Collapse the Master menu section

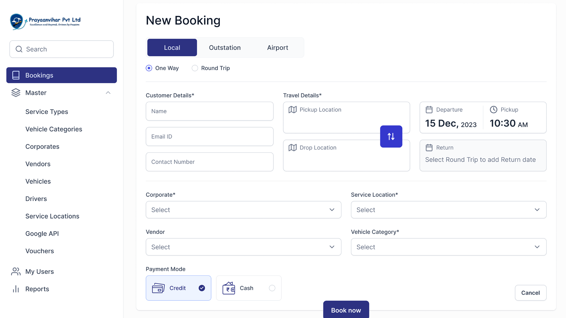point(108,92)
